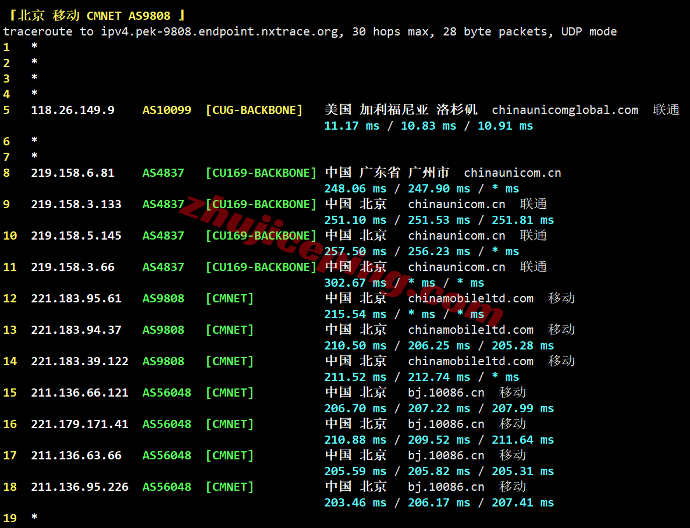Select 中国 广东省 广州市 location text
The width and height of the screenshot is (690, 528).
(387, 173)
